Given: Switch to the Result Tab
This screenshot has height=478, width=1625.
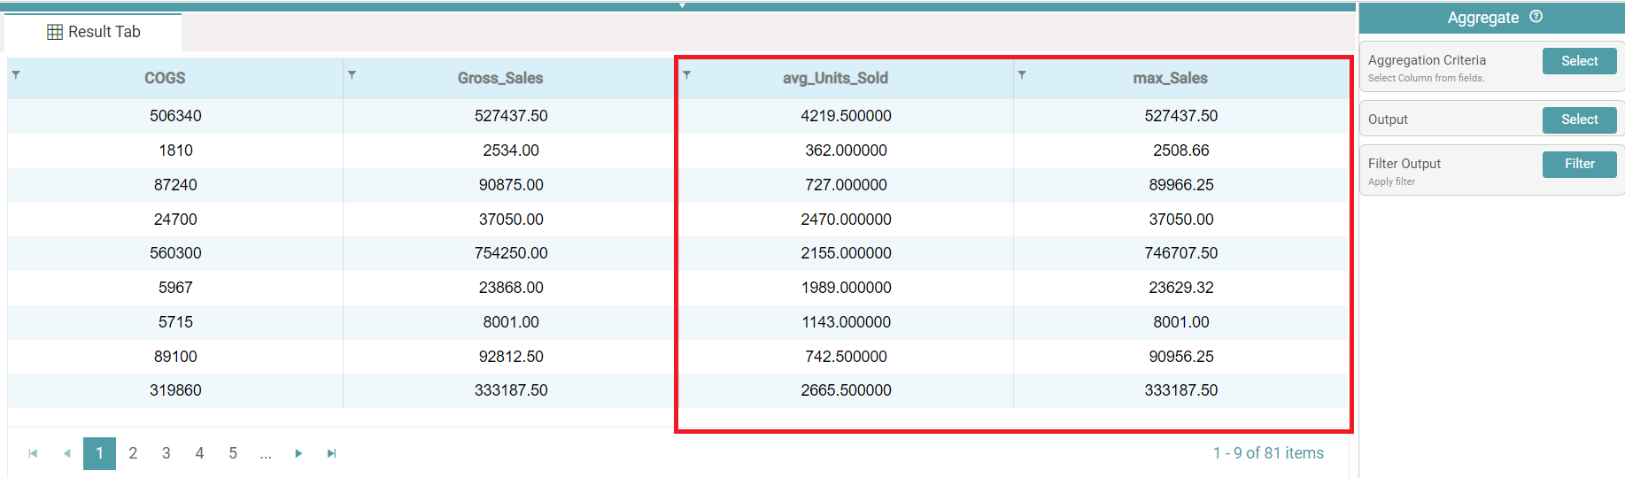Looking at the screenshot, I should point(94,32).
